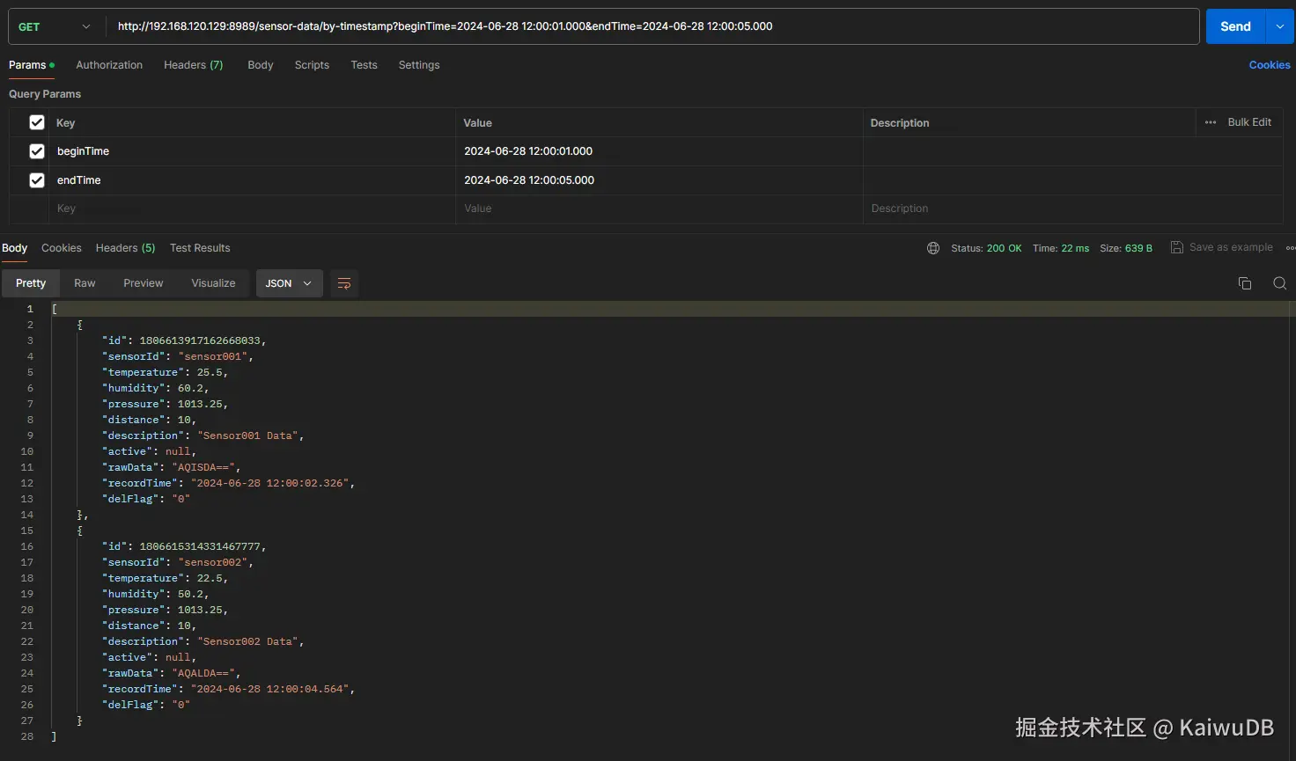Click Bulk Edit for query params
This screenshot has height=761, width=1296.
coord(1249,122)
